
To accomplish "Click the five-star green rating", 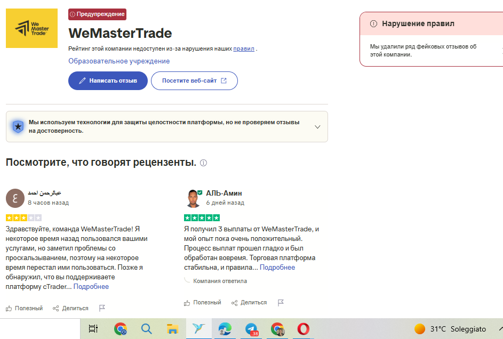I will 202,218.
